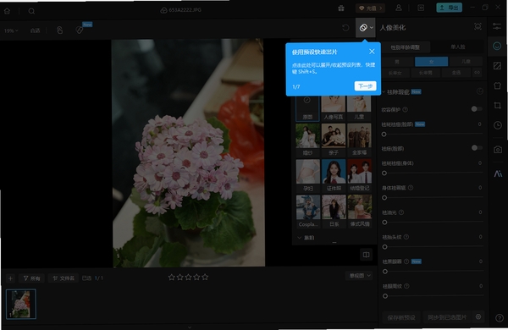
Task: Open the 单视图 view mode dropdown
Action: point(360,276)
